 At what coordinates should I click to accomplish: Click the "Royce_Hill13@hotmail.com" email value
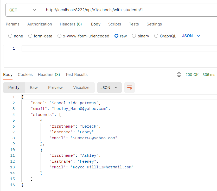pos(102,167)
